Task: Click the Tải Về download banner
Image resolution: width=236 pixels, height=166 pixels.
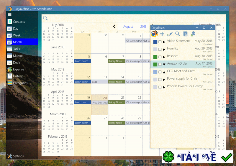Action: click(198, 157)
